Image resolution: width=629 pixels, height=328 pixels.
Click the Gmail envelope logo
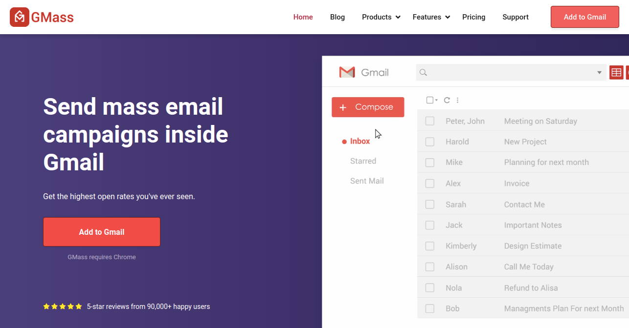(347, 72)
